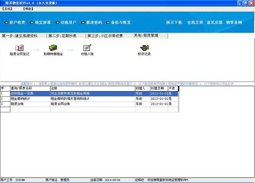Screen dimensions: 255x183
Task: Click row number 2 in the 序 column
Action: (x=5, y=99)
